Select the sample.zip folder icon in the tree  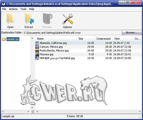pyautogui.click(x=4, y=39)
